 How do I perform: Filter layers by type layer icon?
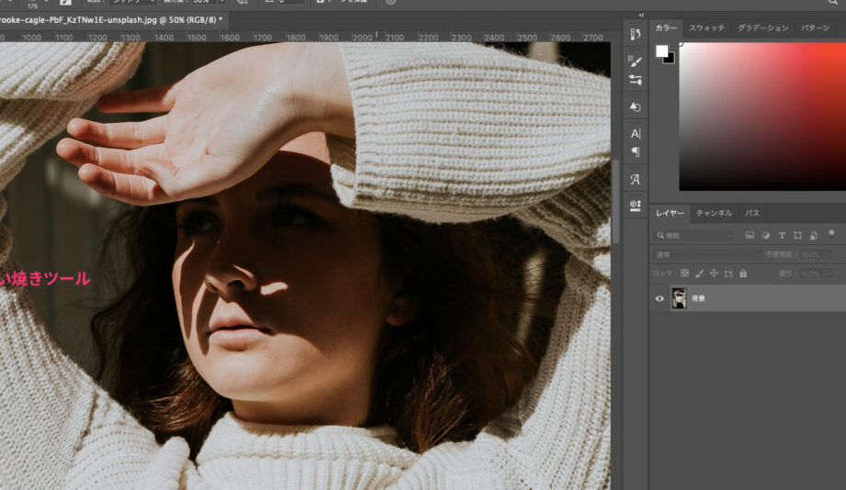(782, 236)
